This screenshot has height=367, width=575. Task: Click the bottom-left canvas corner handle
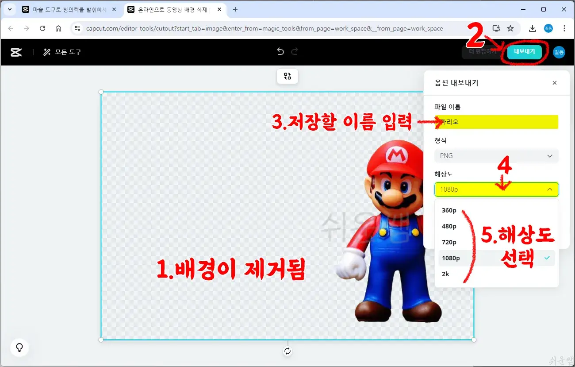pyautogui.click(x=101, y=340)
